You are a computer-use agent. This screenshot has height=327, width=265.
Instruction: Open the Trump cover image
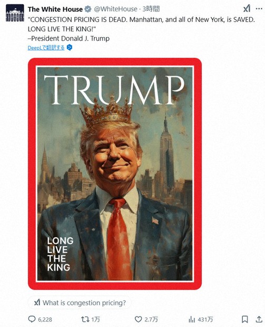115,174
